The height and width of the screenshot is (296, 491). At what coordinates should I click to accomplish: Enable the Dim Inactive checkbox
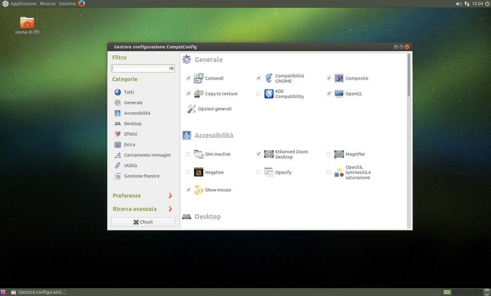pos(188,154)
